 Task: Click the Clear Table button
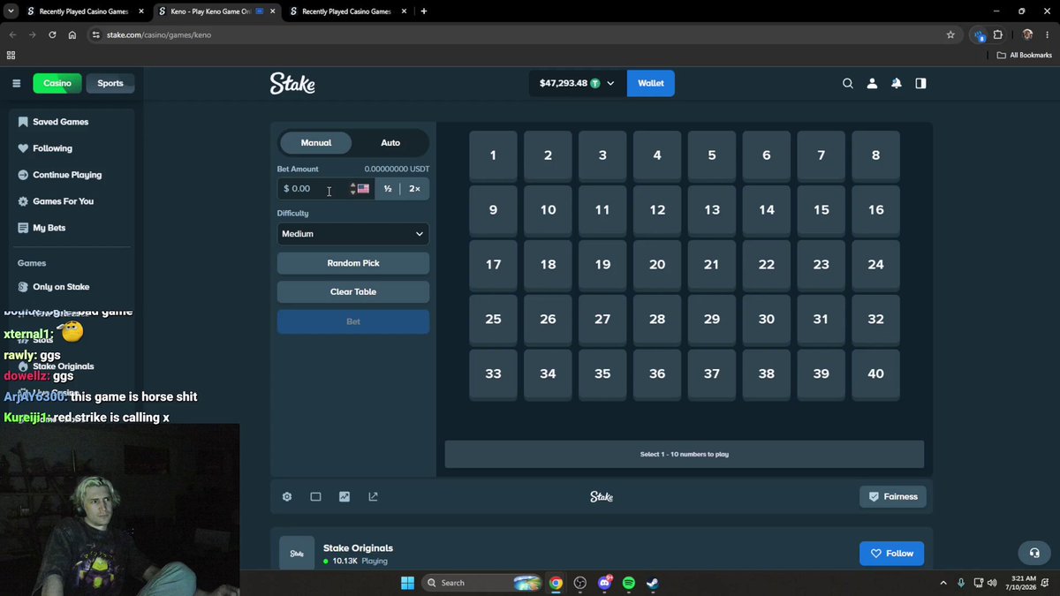point(353,291)
